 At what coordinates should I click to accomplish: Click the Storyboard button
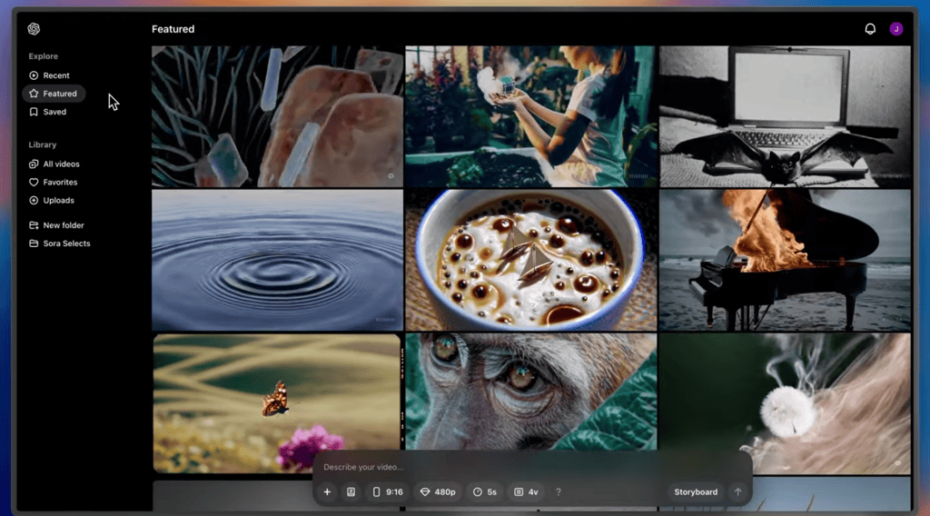pyautogui.click(x=696, y=492)
